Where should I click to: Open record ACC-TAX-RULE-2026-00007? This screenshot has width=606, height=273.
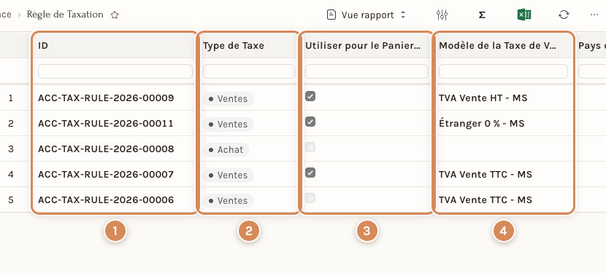(106, 174)
